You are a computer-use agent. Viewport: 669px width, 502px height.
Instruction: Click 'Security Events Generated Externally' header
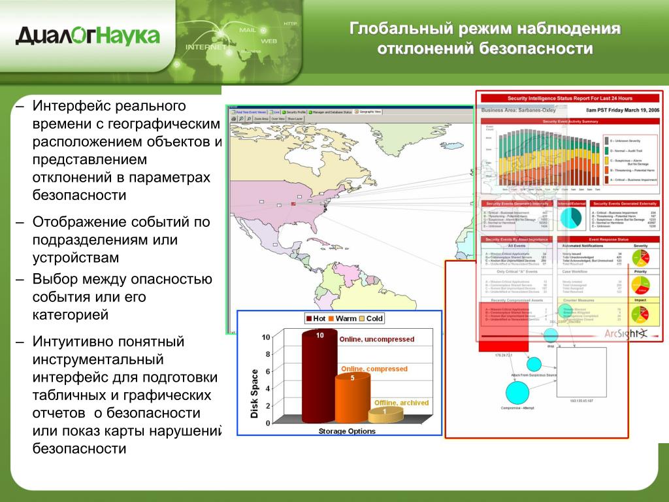coord(625,204)
